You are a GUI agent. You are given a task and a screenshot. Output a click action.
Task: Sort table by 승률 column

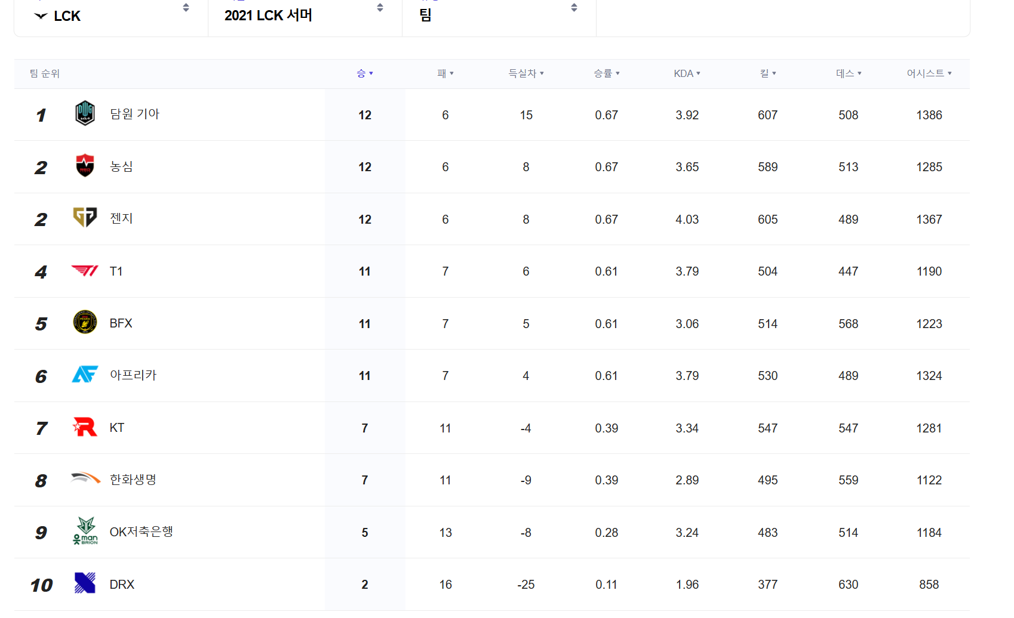click(607, 73)
